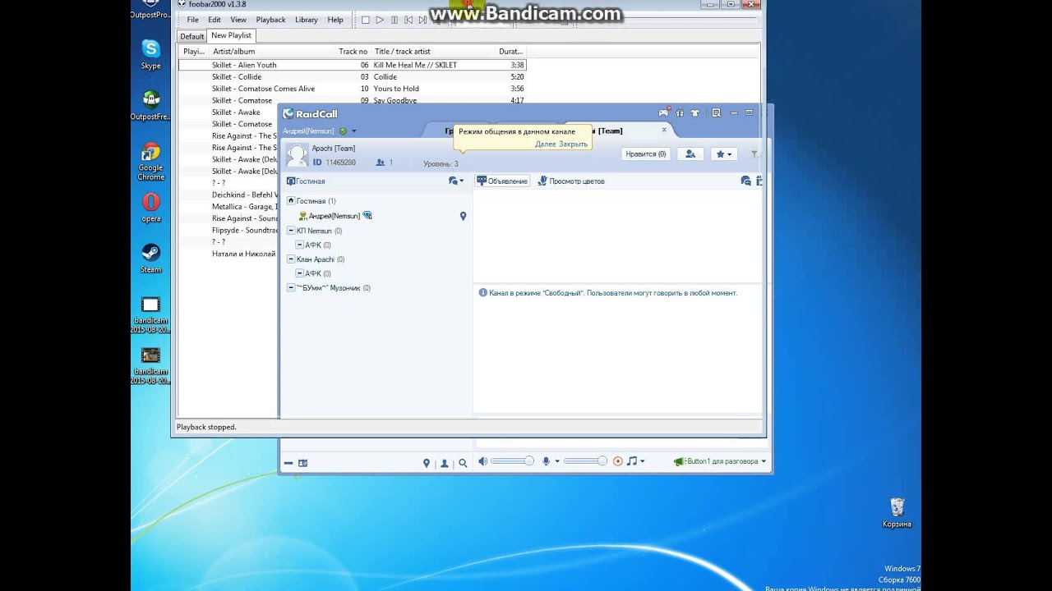The image size is (1052, 591).
Task: Open the foobar2000 Playback menu
Action: pyautogui.click(x=271, y=20)
